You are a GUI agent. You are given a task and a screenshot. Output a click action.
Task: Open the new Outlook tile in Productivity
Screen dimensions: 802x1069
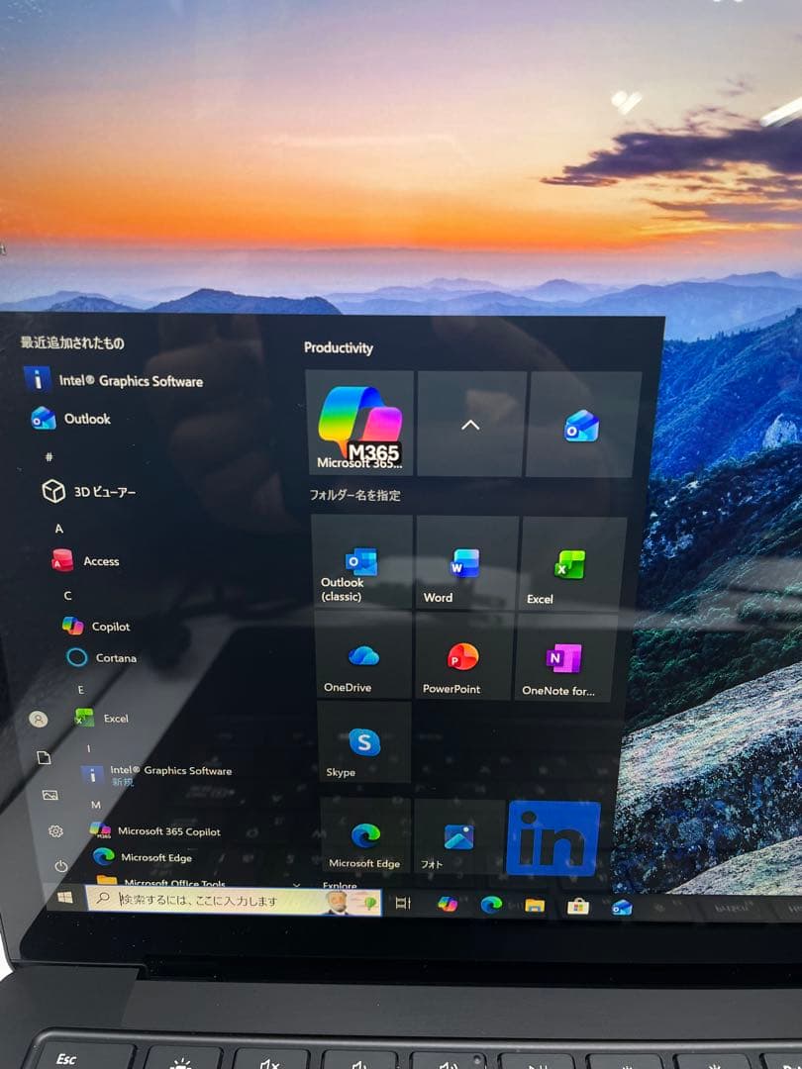pyautogui.click(x=582, y=425)
